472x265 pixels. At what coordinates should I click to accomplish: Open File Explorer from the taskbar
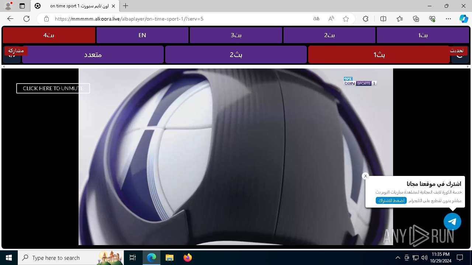click(169, 258)
